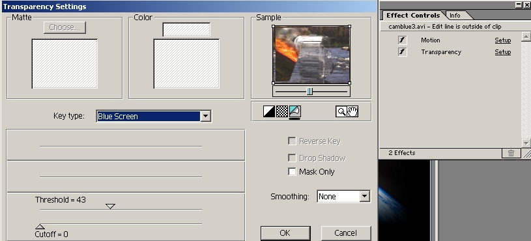Image resolution: width=531 pixels, height=241 pixels.
Task: Tick the Drop Shadow checkbox
Action: pos(292,158)
